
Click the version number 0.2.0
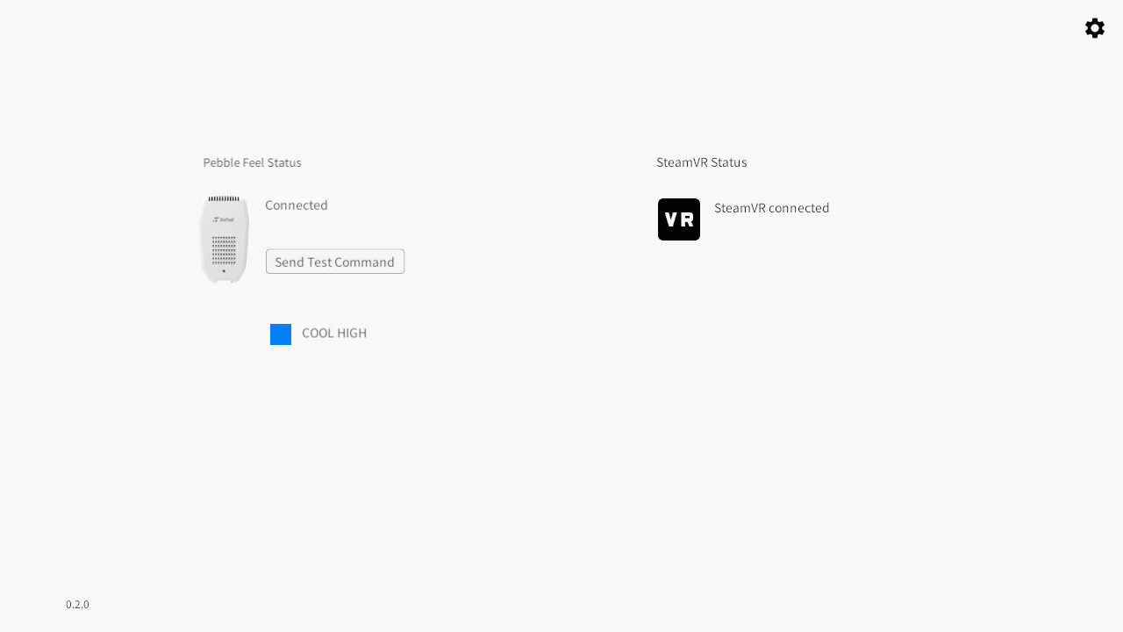pyautogui.click(x=77, y=604)
